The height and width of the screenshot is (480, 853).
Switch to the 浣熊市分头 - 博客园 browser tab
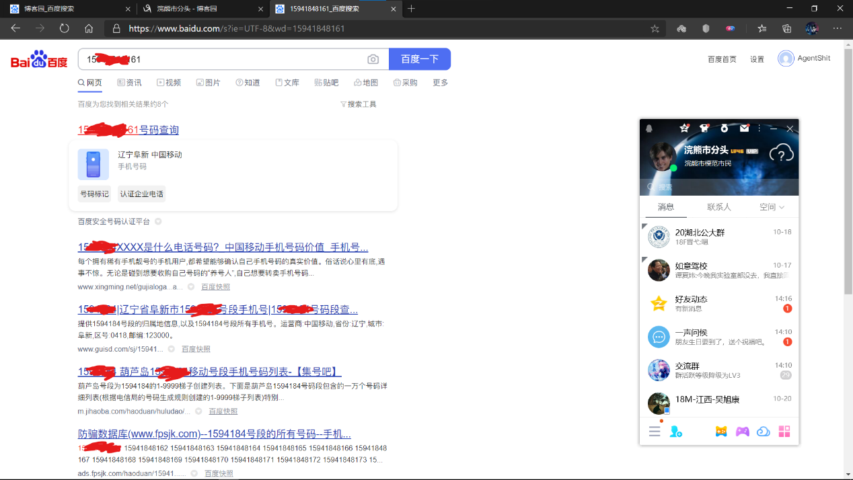(204, 9)
